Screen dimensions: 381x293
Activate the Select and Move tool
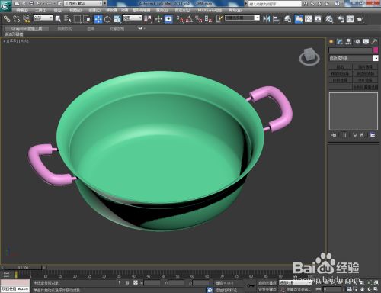click(98, 19)
